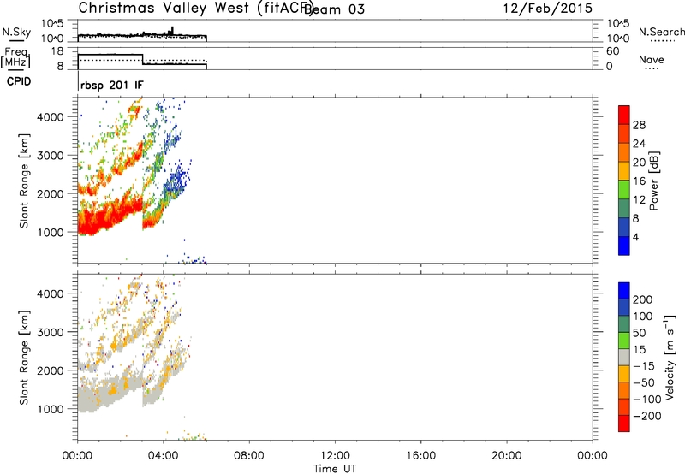Click the "CPID" row label
Screen dimensions: 685x474
click(x=19, y=81)
